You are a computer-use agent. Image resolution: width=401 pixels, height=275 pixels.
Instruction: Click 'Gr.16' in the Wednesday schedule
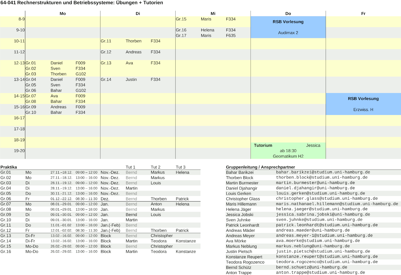181,30
